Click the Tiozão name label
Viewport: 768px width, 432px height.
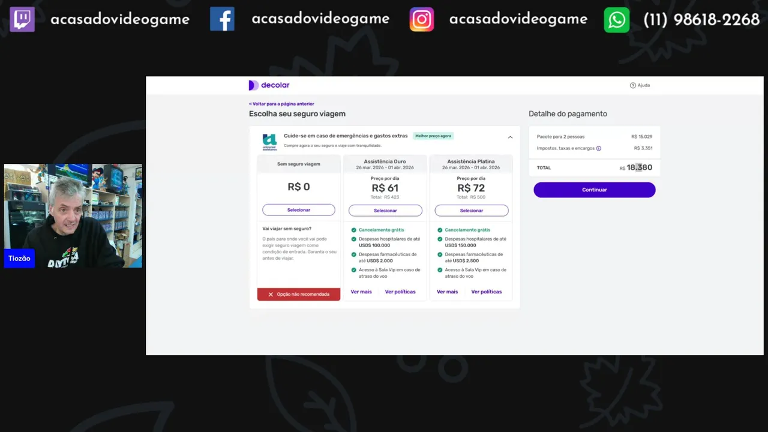tap(19, 259)
